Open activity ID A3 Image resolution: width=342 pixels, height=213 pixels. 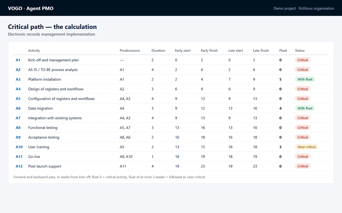pos(18,79)
